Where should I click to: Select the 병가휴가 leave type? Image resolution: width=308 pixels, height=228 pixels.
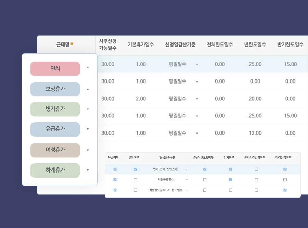(55, 109)
